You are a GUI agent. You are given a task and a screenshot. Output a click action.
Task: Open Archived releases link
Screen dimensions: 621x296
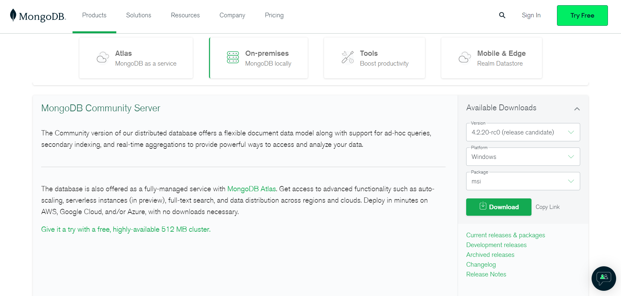490,255
